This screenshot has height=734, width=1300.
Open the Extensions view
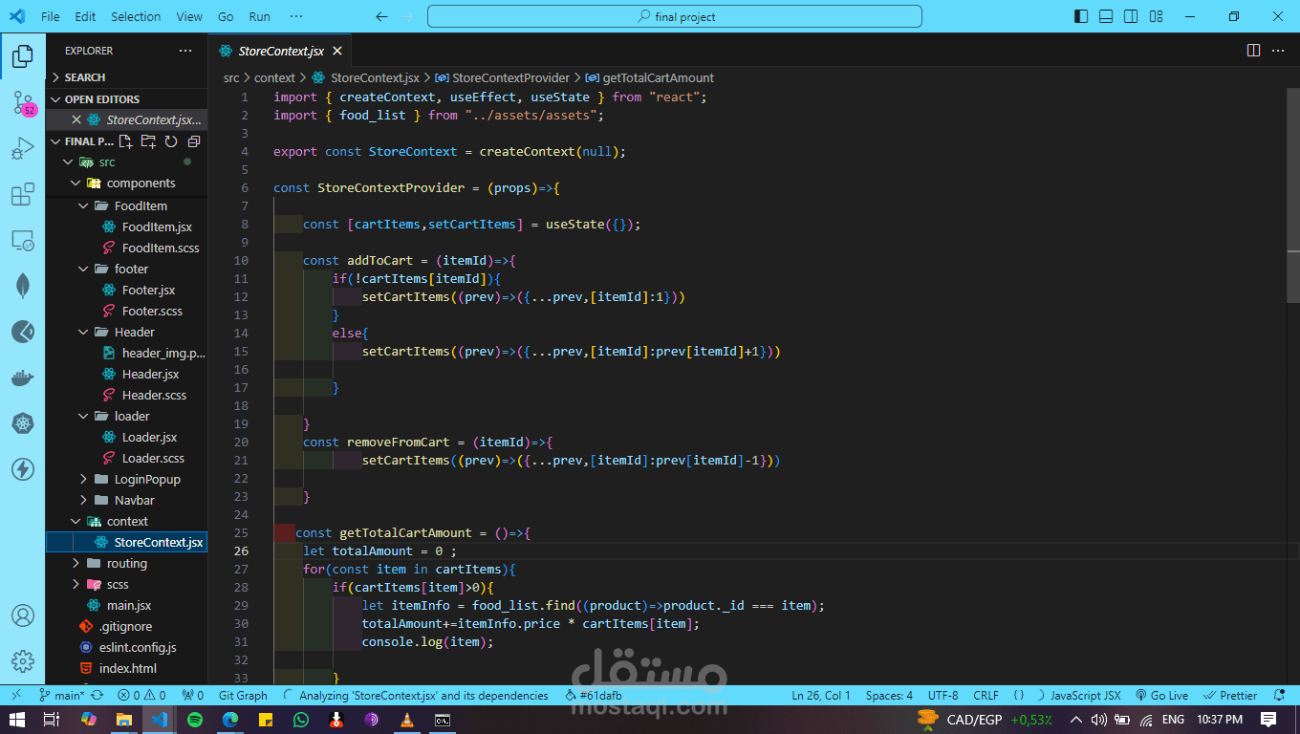point(23,195)
